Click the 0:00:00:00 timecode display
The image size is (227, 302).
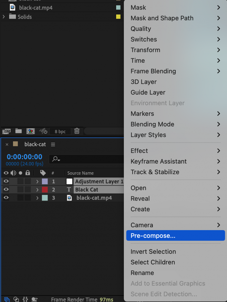(x=24, y=157)
